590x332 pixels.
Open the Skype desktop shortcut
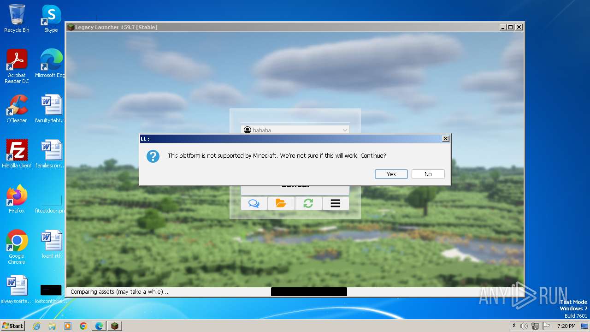pyautogui.click(x=51, y=18)
